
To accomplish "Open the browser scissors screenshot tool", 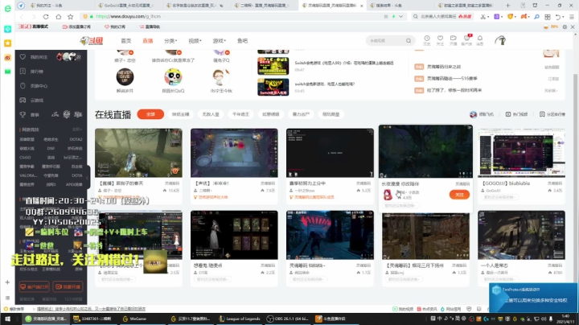I will pyautogui.click(x=482, y=17).
